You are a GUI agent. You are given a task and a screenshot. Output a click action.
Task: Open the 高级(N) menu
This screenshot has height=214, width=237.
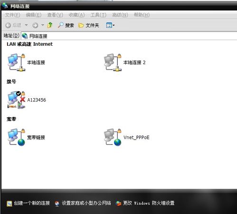point(120,15)
